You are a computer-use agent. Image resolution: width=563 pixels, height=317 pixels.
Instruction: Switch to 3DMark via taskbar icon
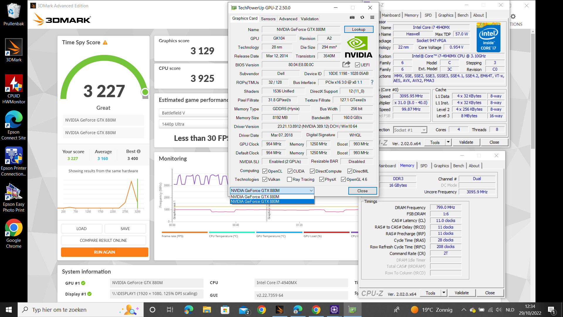(x=280, y=310)
